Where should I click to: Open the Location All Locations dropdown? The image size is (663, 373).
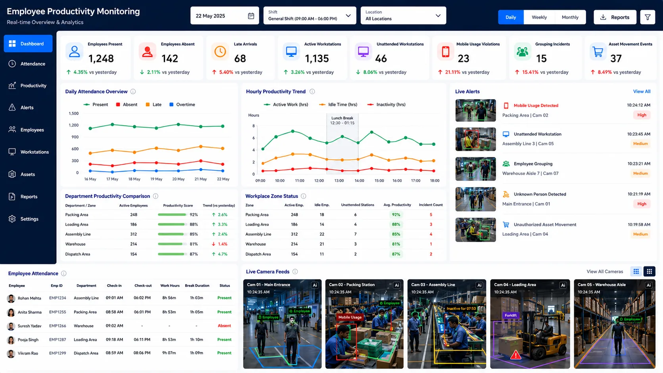tap(403, 15)
